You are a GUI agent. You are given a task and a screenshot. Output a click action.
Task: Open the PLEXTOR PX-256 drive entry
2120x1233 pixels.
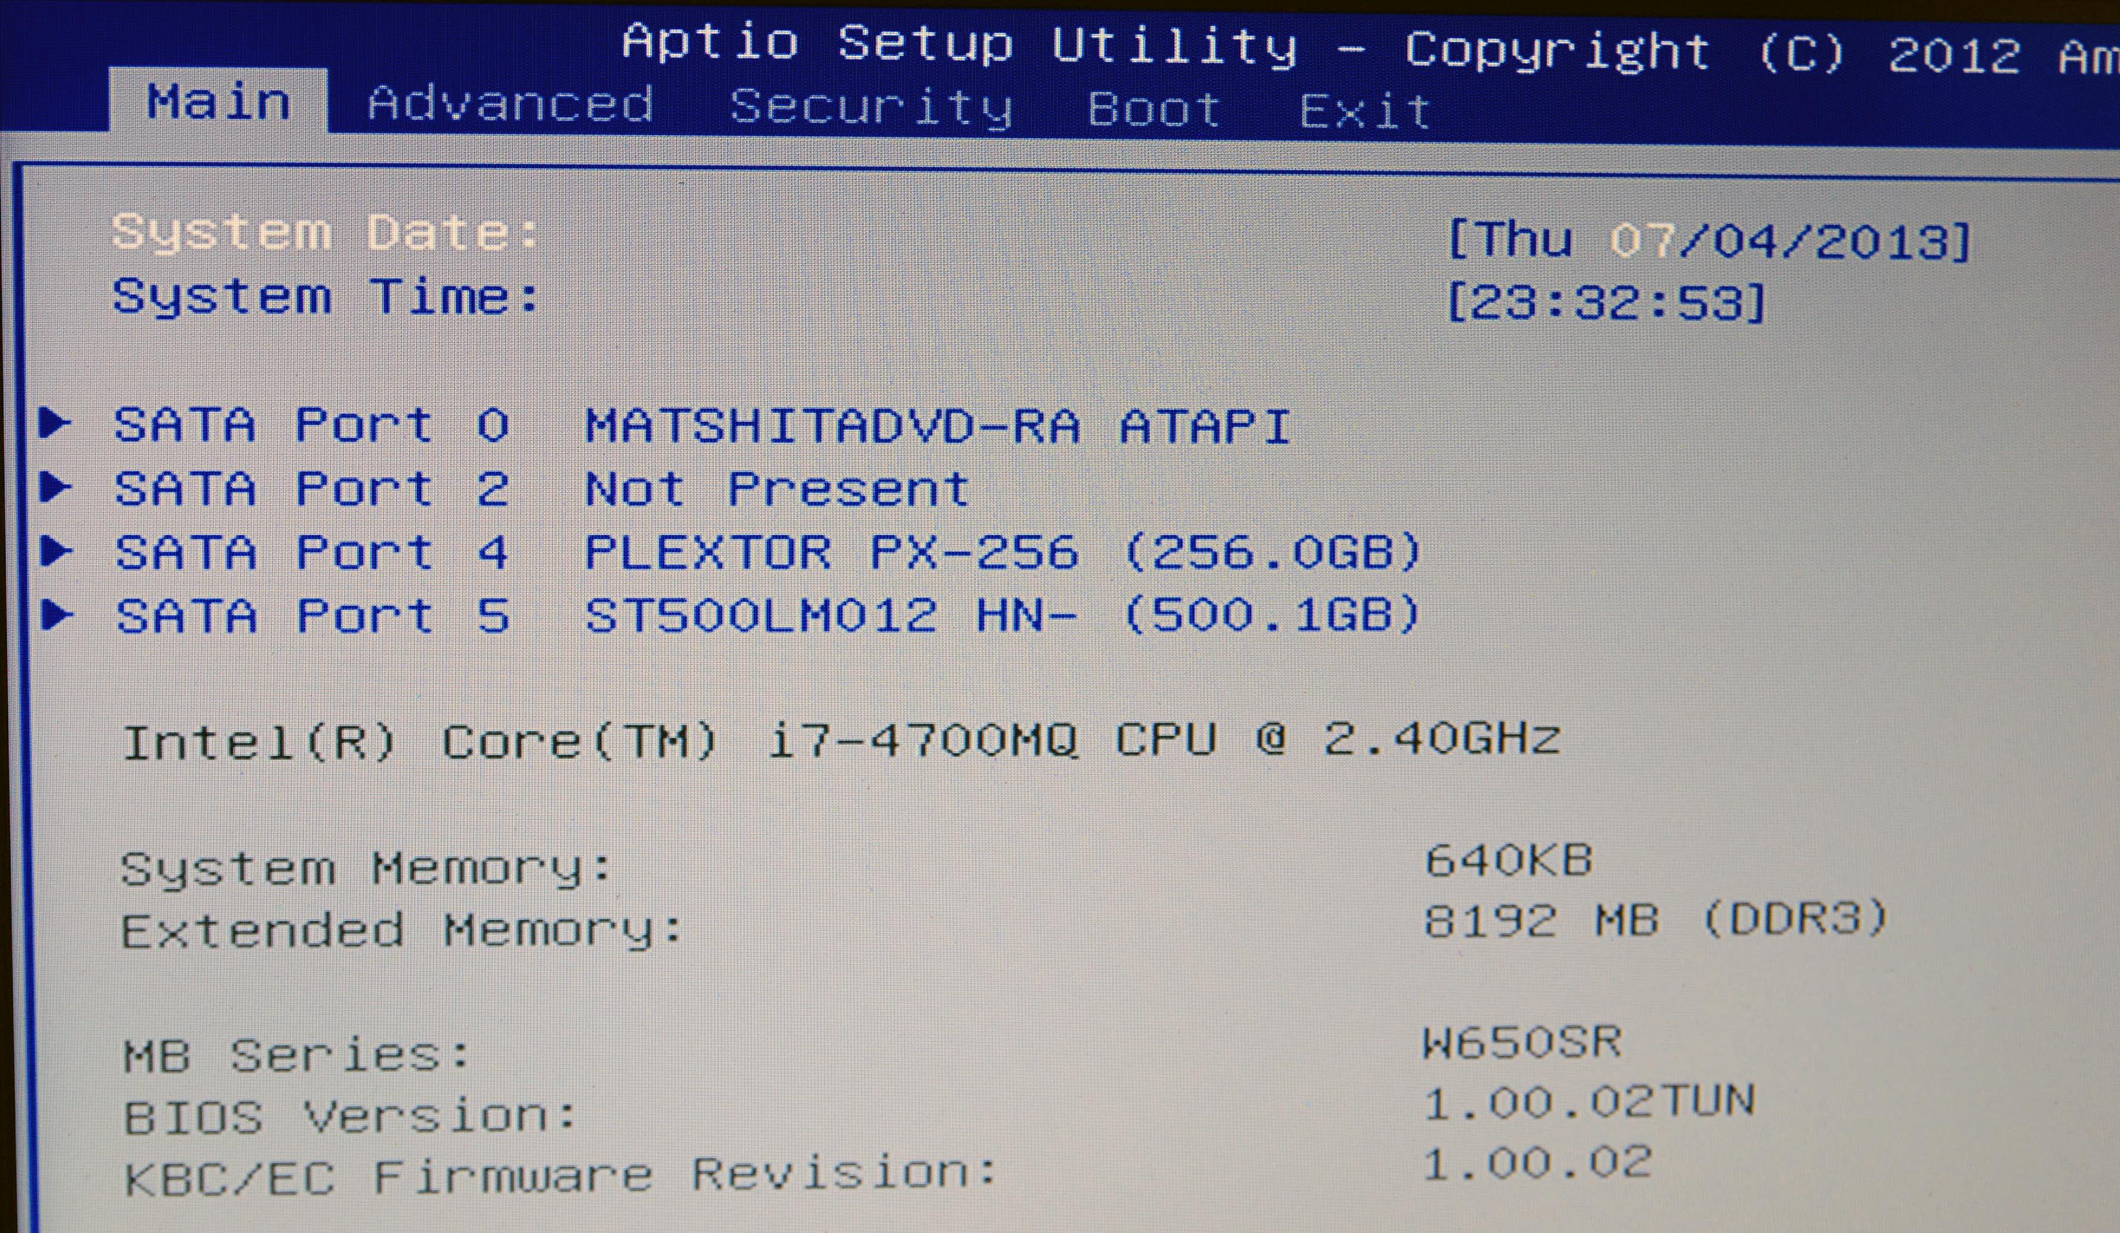pyautogui.click(x=1001, y=553)
